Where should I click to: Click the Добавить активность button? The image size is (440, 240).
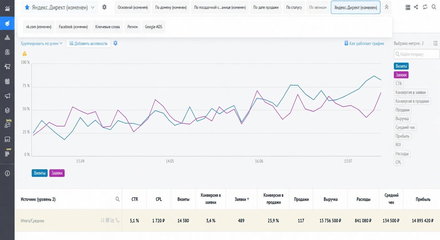click(89, 43)
